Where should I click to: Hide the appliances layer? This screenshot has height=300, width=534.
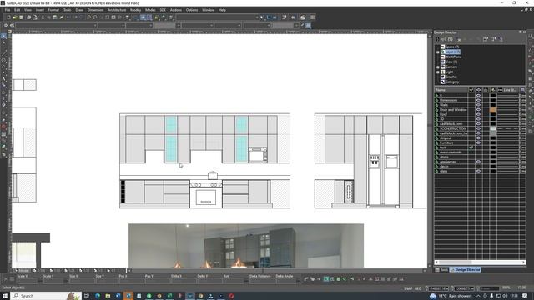(478, 162)
